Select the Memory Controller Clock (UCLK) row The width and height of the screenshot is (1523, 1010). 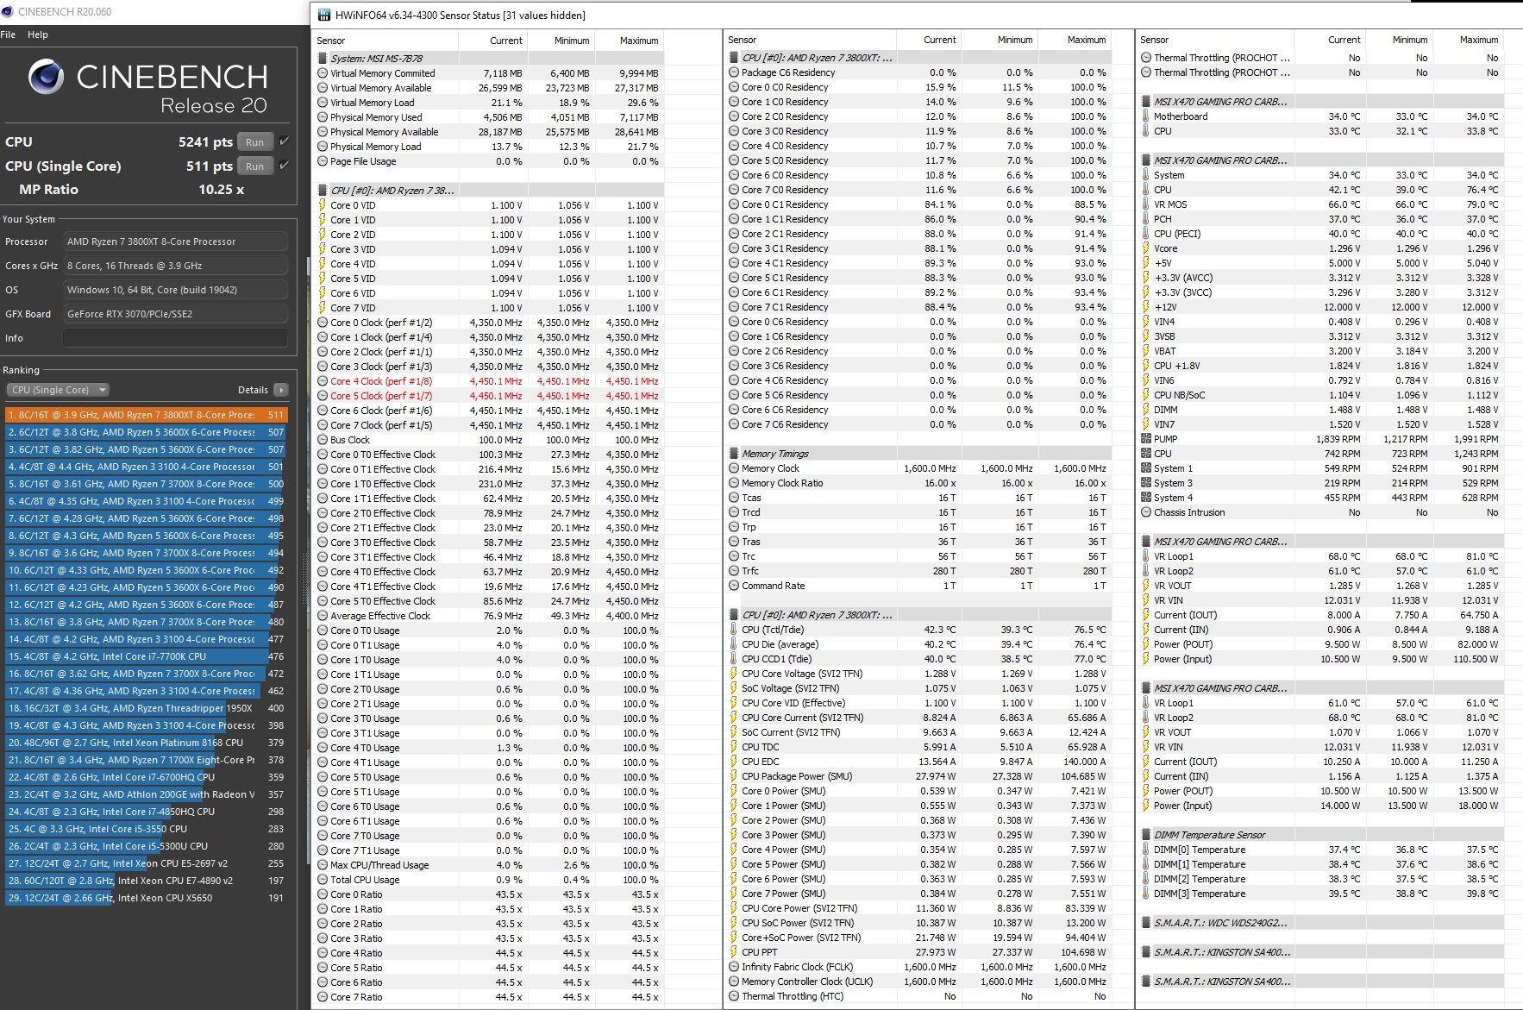[x=918, y=982]
